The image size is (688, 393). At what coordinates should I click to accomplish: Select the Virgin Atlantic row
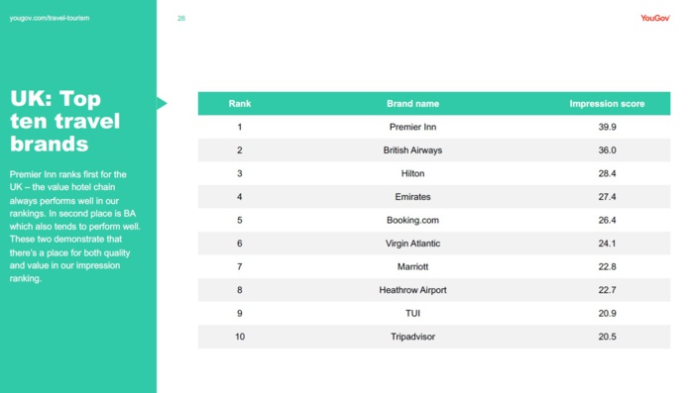434,244
